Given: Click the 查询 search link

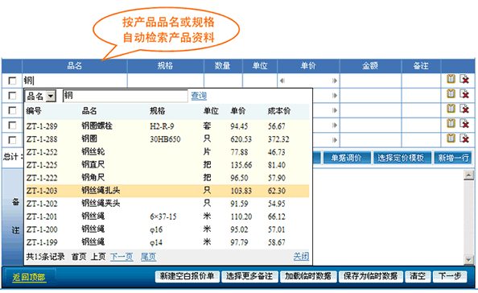Looking at the screenshot, I should tap(199, 96).
